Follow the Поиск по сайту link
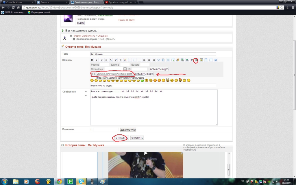Screen dimensions: 296x185 click(x=126, y=20)
